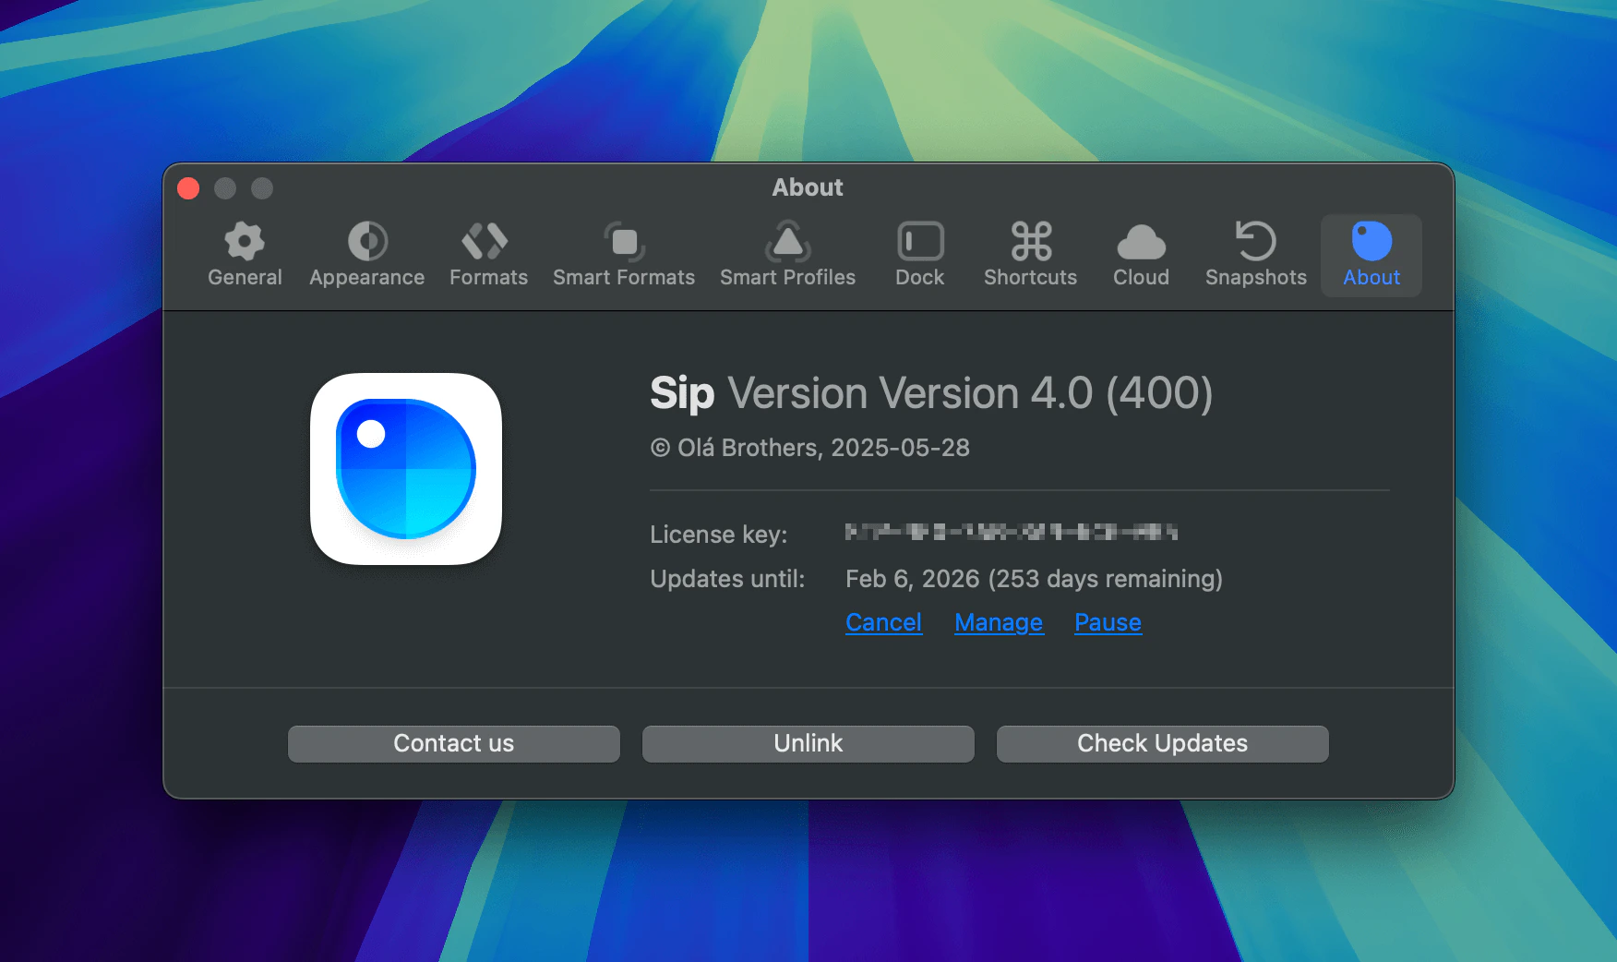The width and height of the screenshot is (1617, 962).
Task: Click the "About" window title
Action: (x=808, y=187)
